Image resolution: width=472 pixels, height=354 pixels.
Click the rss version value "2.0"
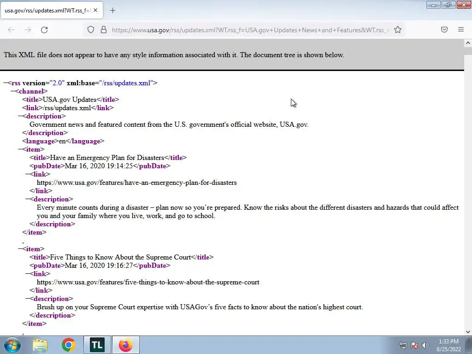[57, 83]
